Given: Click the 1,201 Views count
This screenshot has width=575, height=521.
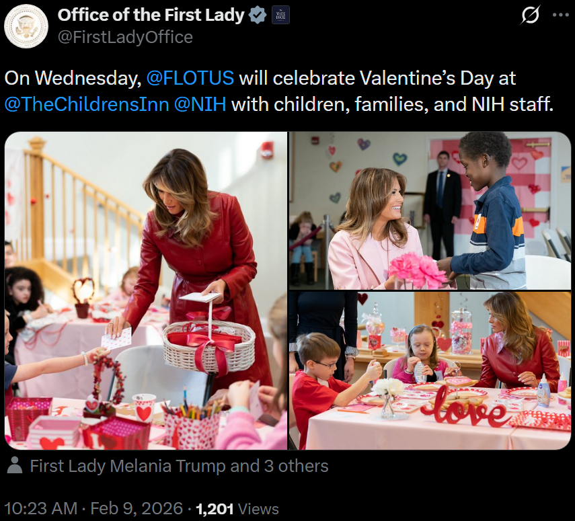Looking at the screenshot, I should coord(237,509).
